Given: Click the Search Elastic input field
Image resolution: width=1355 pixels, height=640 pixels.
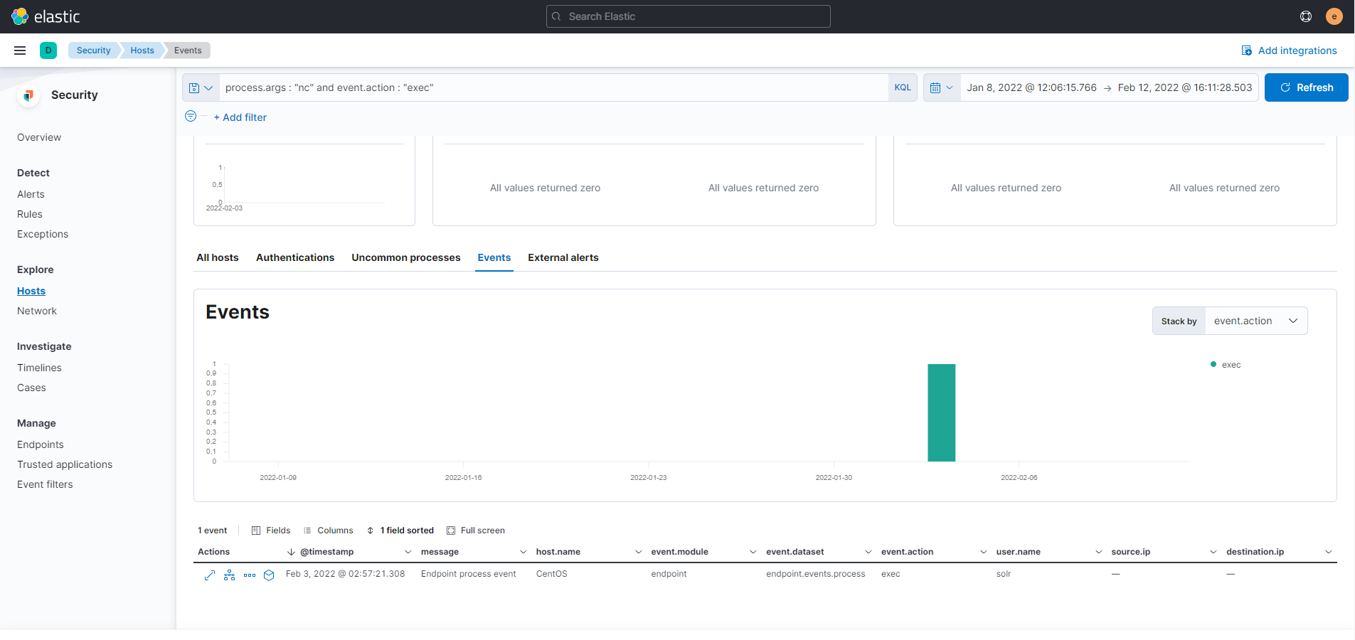Looking at the screenshot, I should click(688, 16).
